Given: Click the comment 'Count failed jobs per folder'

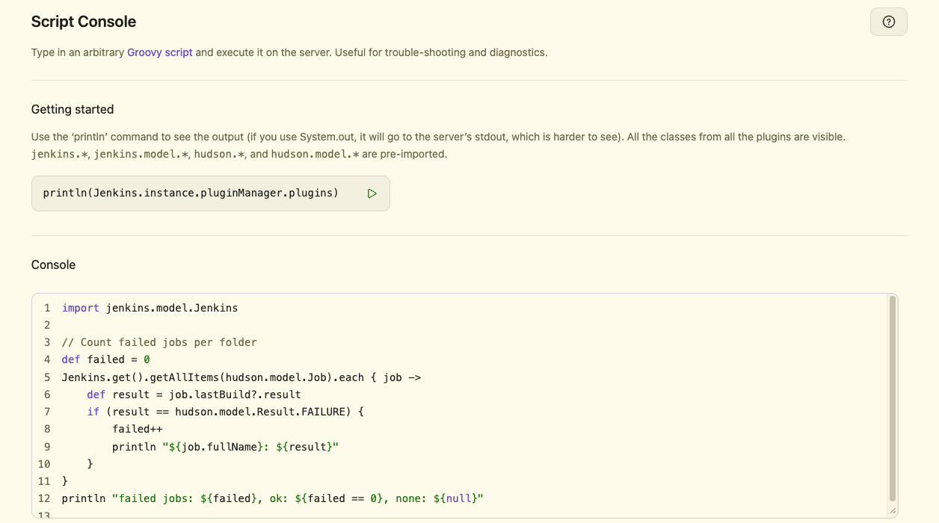Looking at the screenshot, I should coord(159,342).
